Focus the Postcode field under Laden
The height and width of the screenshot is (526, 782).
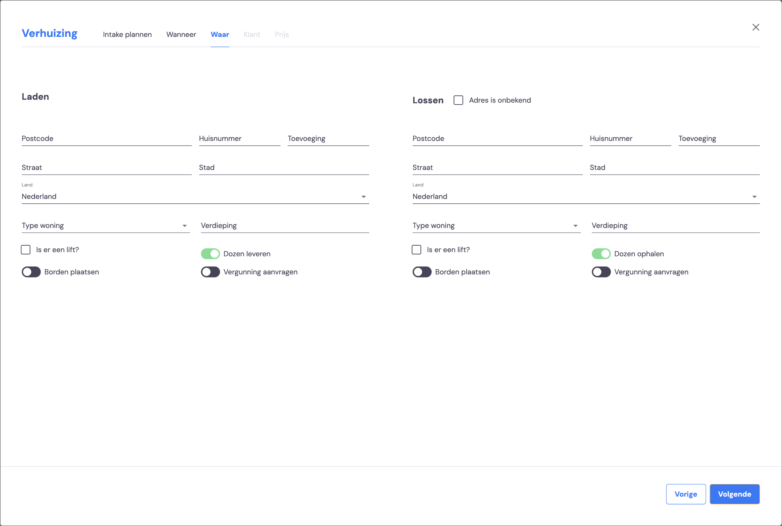(x=107, y=139)
